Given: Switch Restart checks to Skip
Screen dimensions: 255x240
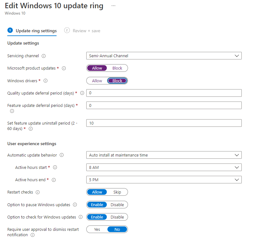Looking at the screenshot, I should coord(117,192).
